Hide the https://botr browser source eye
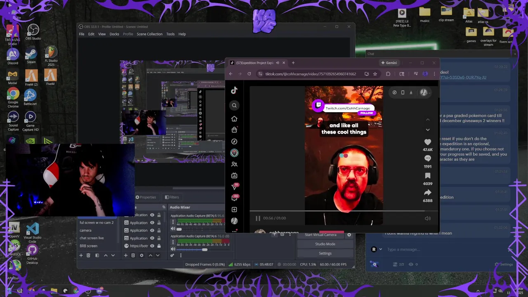 pyautogui.click(x=152, y=246)
